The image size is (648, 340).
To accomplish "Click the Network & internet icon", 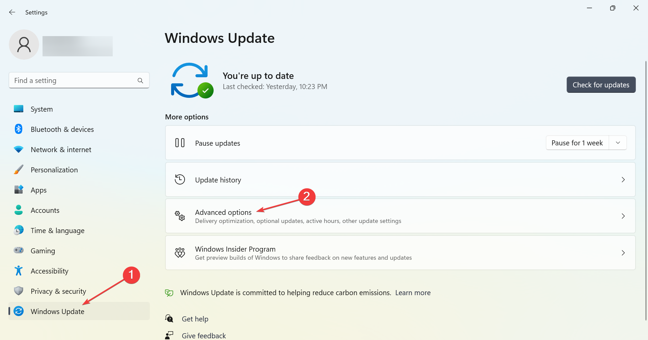I will (x=19, y=149).
